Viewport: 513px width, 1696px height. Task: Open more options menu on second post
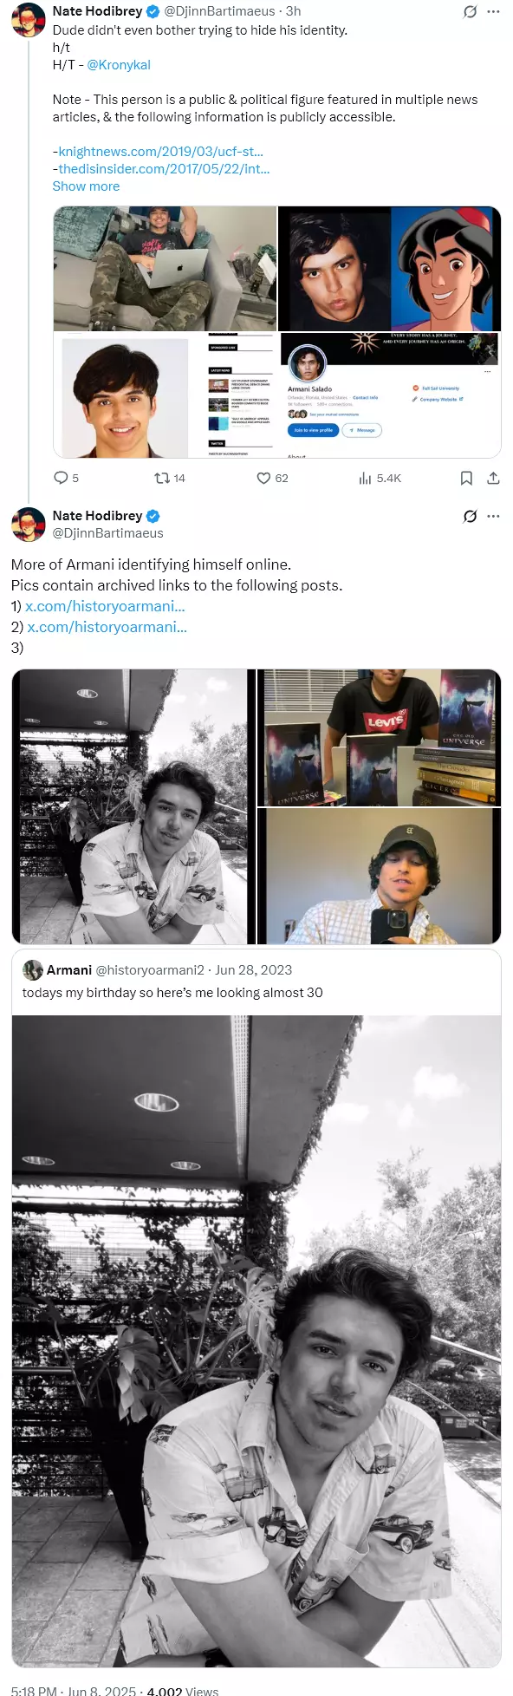[494, 516]
